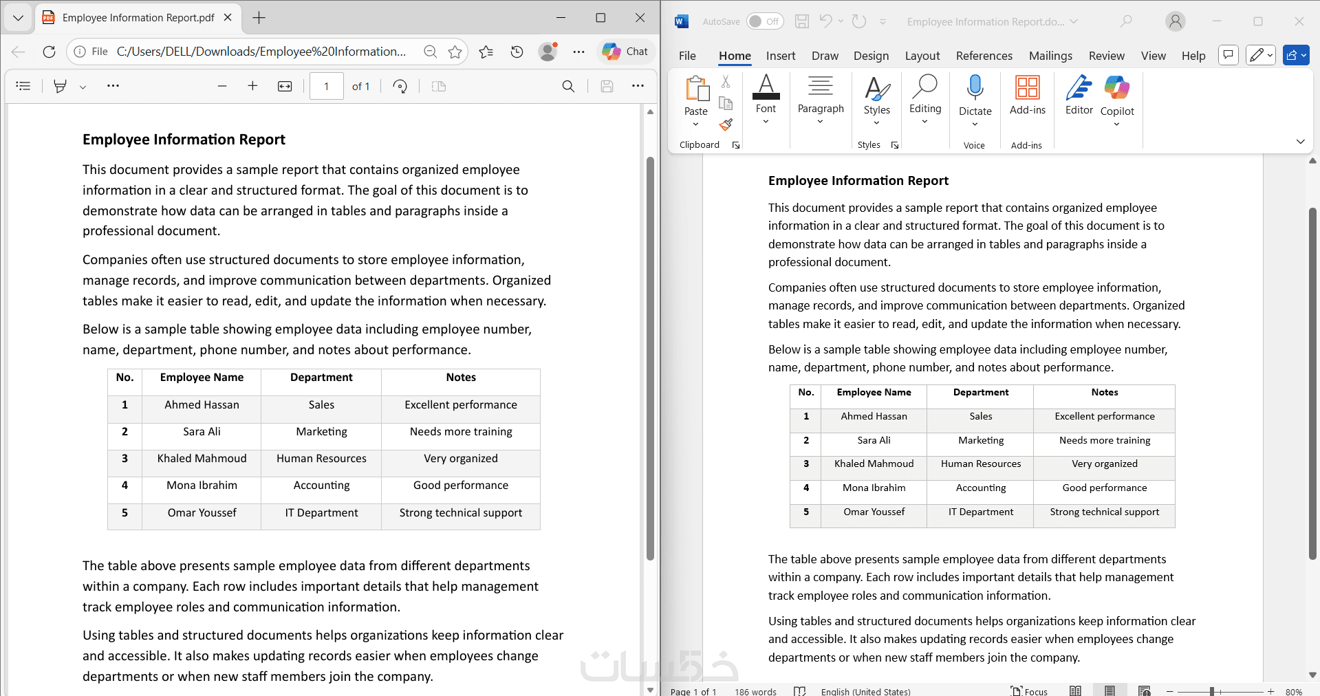Image resolution: width=1320 pixels, height=696 pixels.
Task: Open Edge browsing history
Action: tap(517, 52)
